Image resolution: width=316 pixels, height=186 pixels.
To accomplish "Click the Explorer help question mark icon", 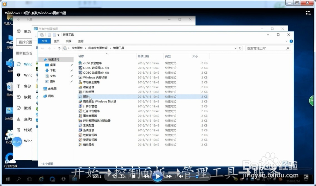I will [x=291, y=41].
